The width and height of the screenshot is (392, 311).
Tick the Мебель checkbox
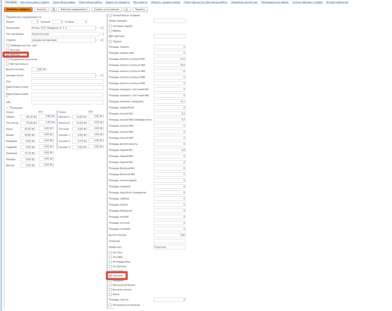click(x=110, y=31)
